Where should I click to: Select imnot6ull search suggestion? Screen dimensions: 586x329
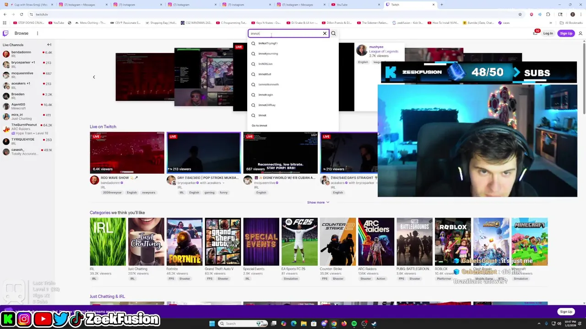point(293,74)
